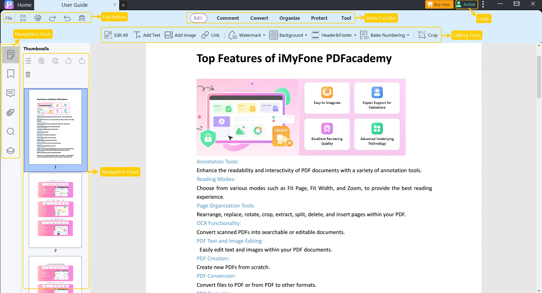This screenshot has height=293, width=542.
Task: Open the Bookmarks panel icon
Action: (11, 74)
